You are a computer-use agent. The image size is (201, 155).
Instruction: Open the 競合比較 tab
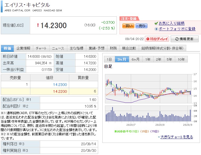pos(129,48)
